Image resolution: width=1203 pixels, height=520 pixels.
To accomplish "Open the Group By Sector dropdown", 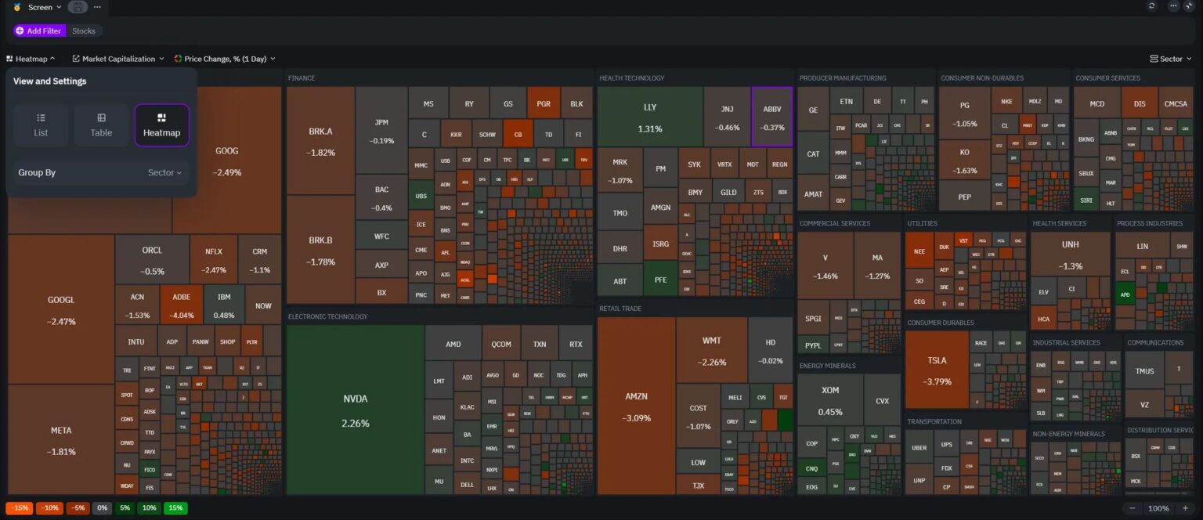I will (x=164, y=172).
